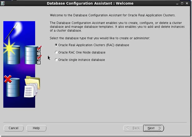Screen dimensions: 192x137
Task: Click the database templates folder graphic
Action: click(x=32, y=87)
